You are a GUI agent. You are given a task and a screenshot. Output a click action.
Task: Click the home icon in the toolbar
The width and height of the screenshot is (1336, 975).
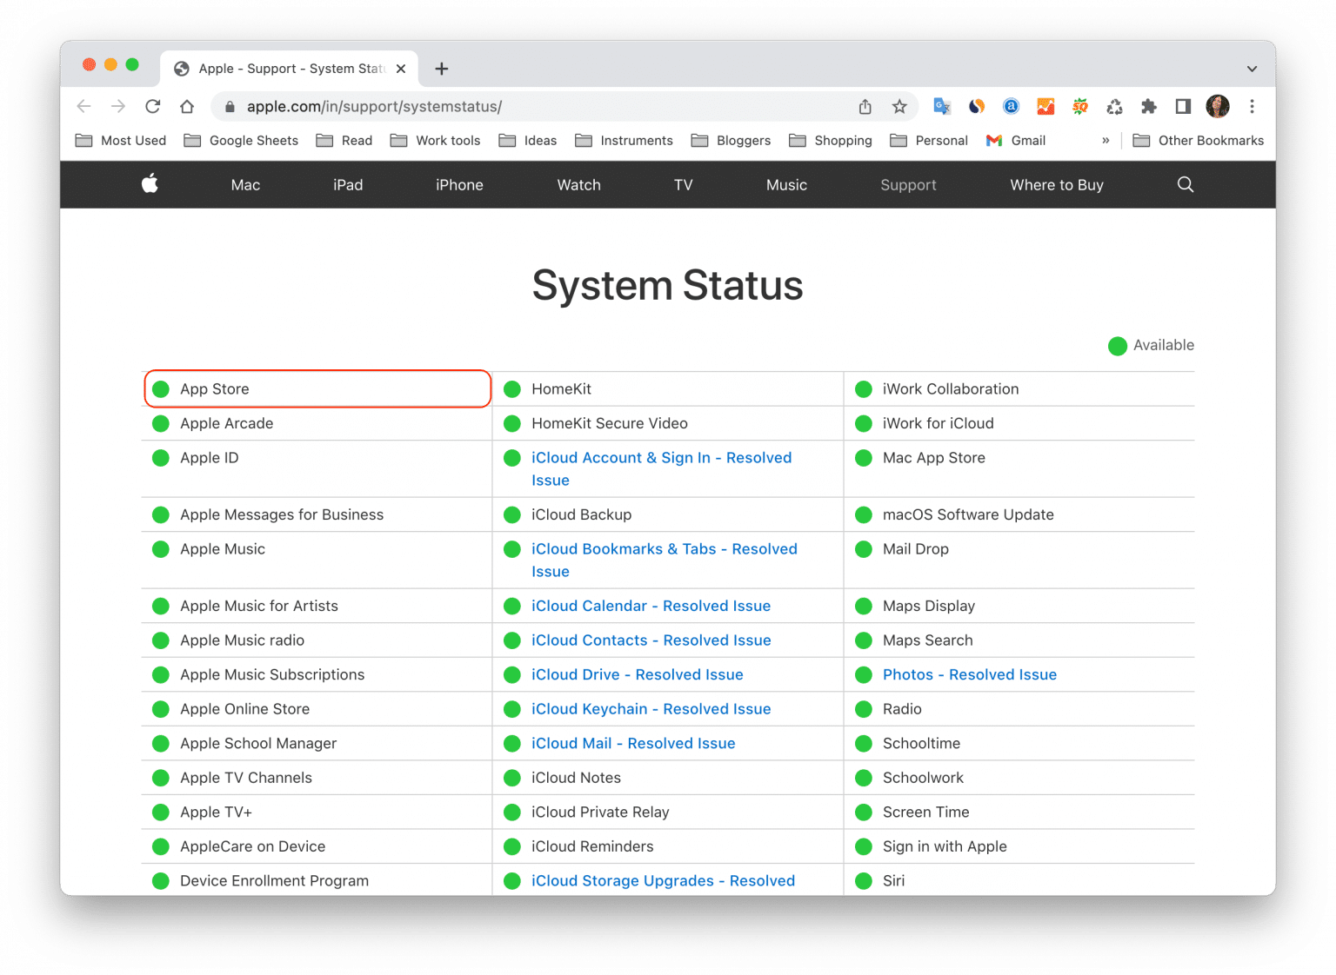click(x=187, y=106)
